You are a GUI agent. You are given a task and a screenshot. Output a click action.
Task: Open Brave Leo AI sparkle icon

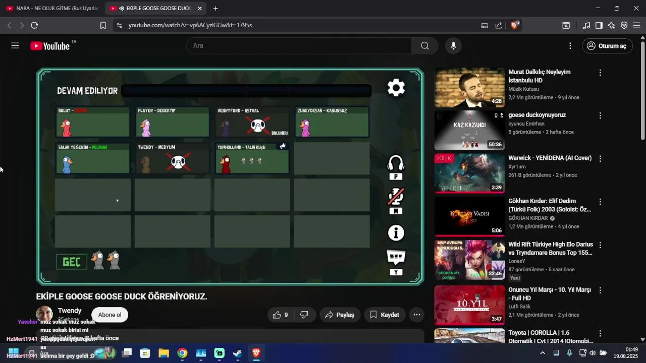tap(611, 25)
